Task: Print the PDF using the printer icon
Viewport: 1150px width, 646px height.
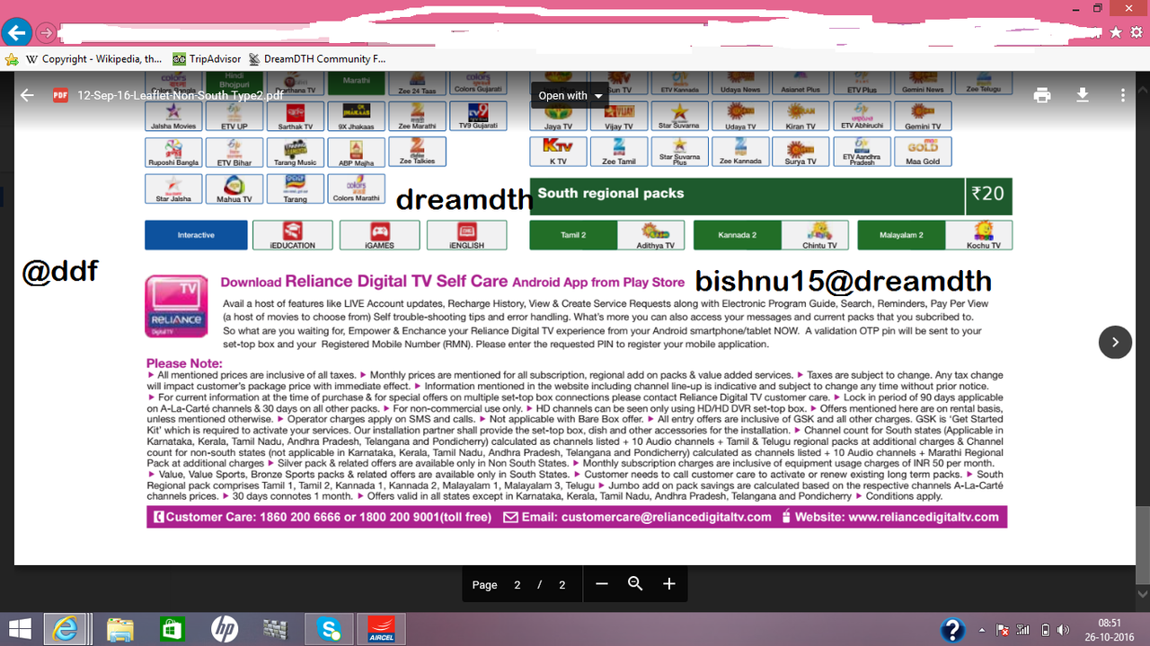Action: click(x=1042, y=95)
